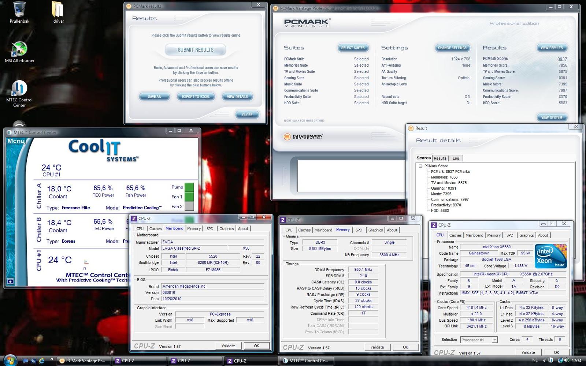Click VIEW SYSTEM button

coord(552,117)
